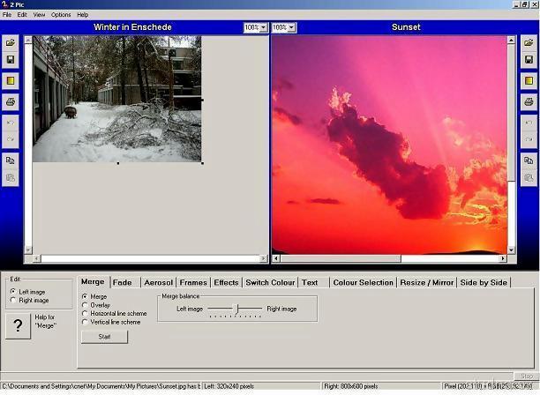Switch to the Aerosol tab
The image size is (540, 395).
(x=159, y=282)
